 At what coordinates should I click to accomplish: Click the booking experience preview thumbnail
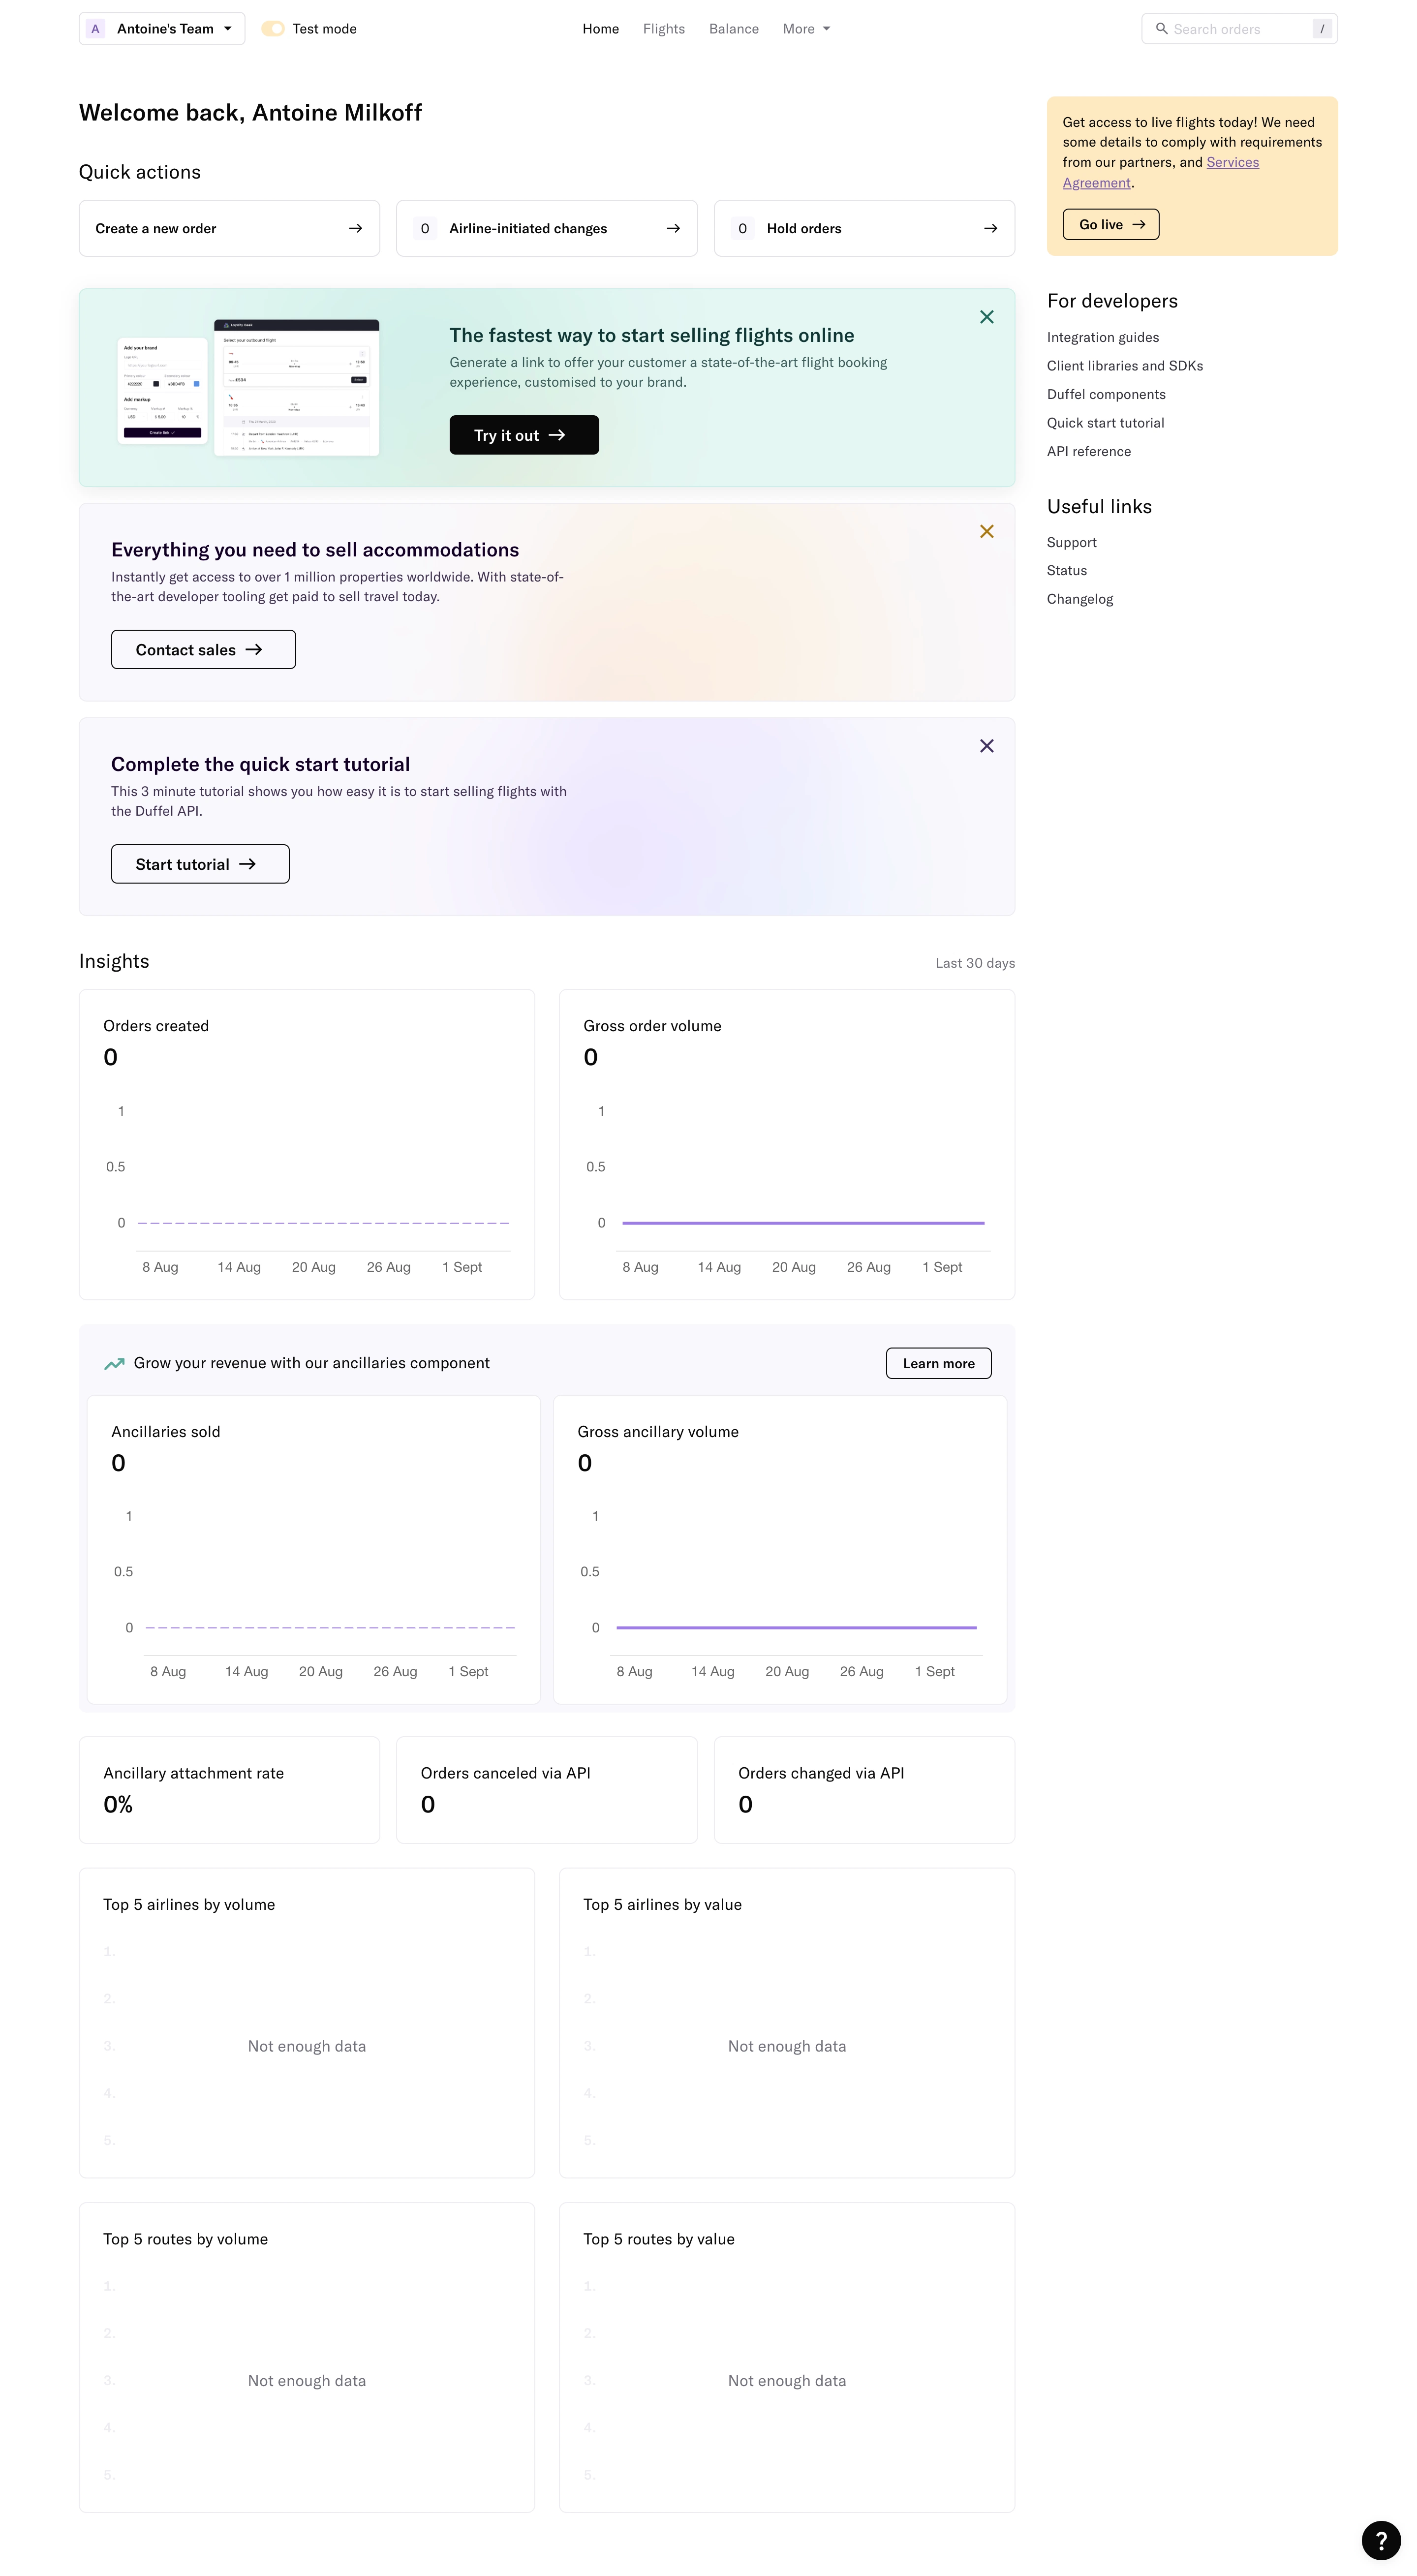tap(248, 388)
